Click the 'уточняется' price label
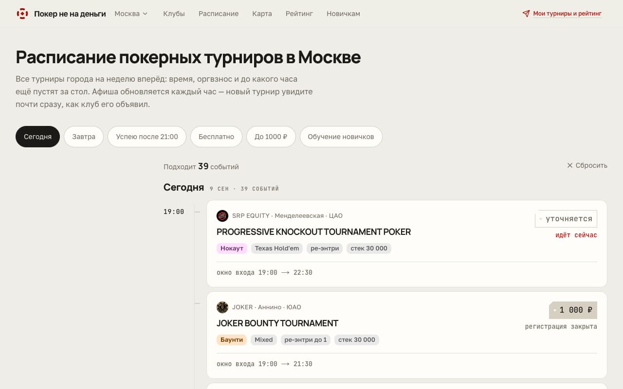The image size is (623, 389). click(x=566, y=219)
